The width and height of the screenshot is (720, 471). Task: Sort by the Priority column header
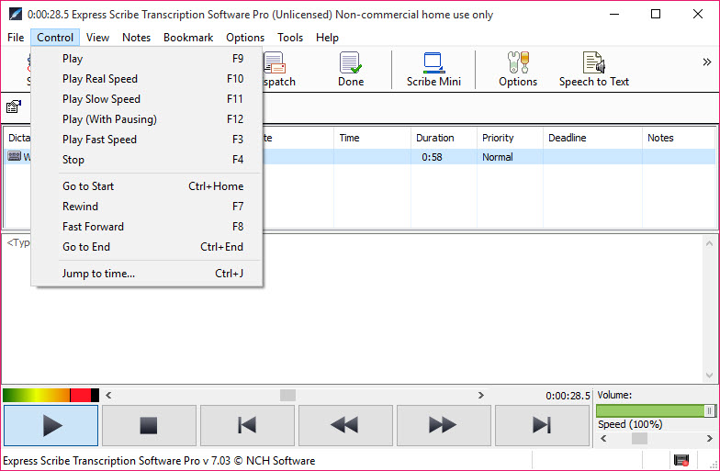pyautogui.click(x=511, y=138)
